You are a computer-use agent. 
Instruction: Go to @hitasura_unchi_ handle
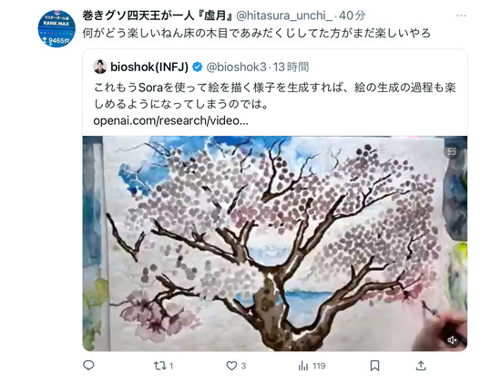286,16
